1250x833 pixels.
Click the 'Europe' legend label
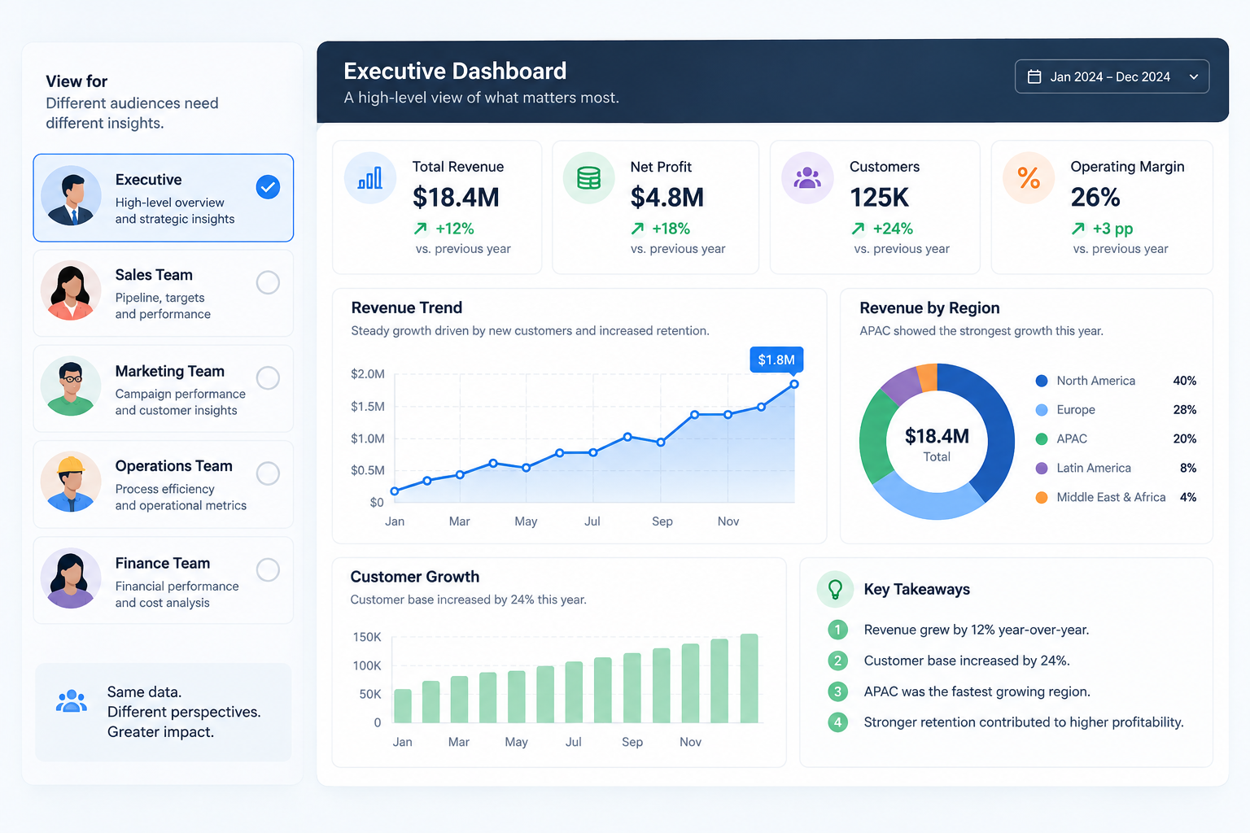coord(1076,410)
